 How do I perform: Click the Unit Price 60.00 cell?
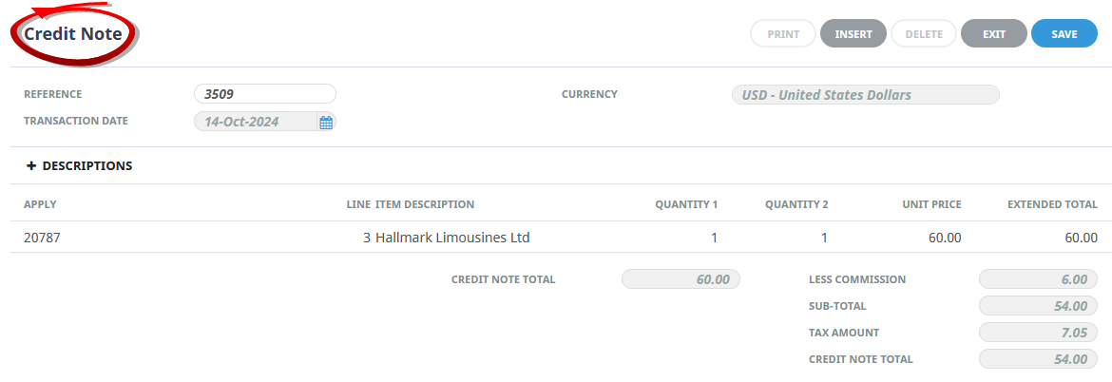point(944,238)
